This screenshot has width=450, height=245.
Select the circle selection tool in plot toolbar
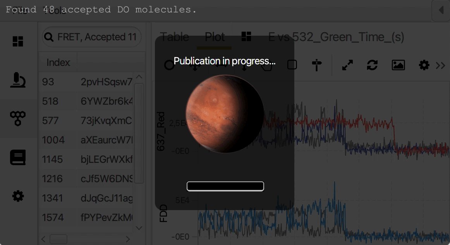(169, 65)
